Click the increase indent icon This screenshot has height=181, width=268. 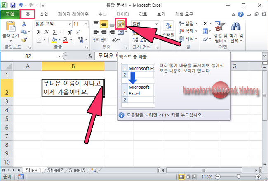104,40
